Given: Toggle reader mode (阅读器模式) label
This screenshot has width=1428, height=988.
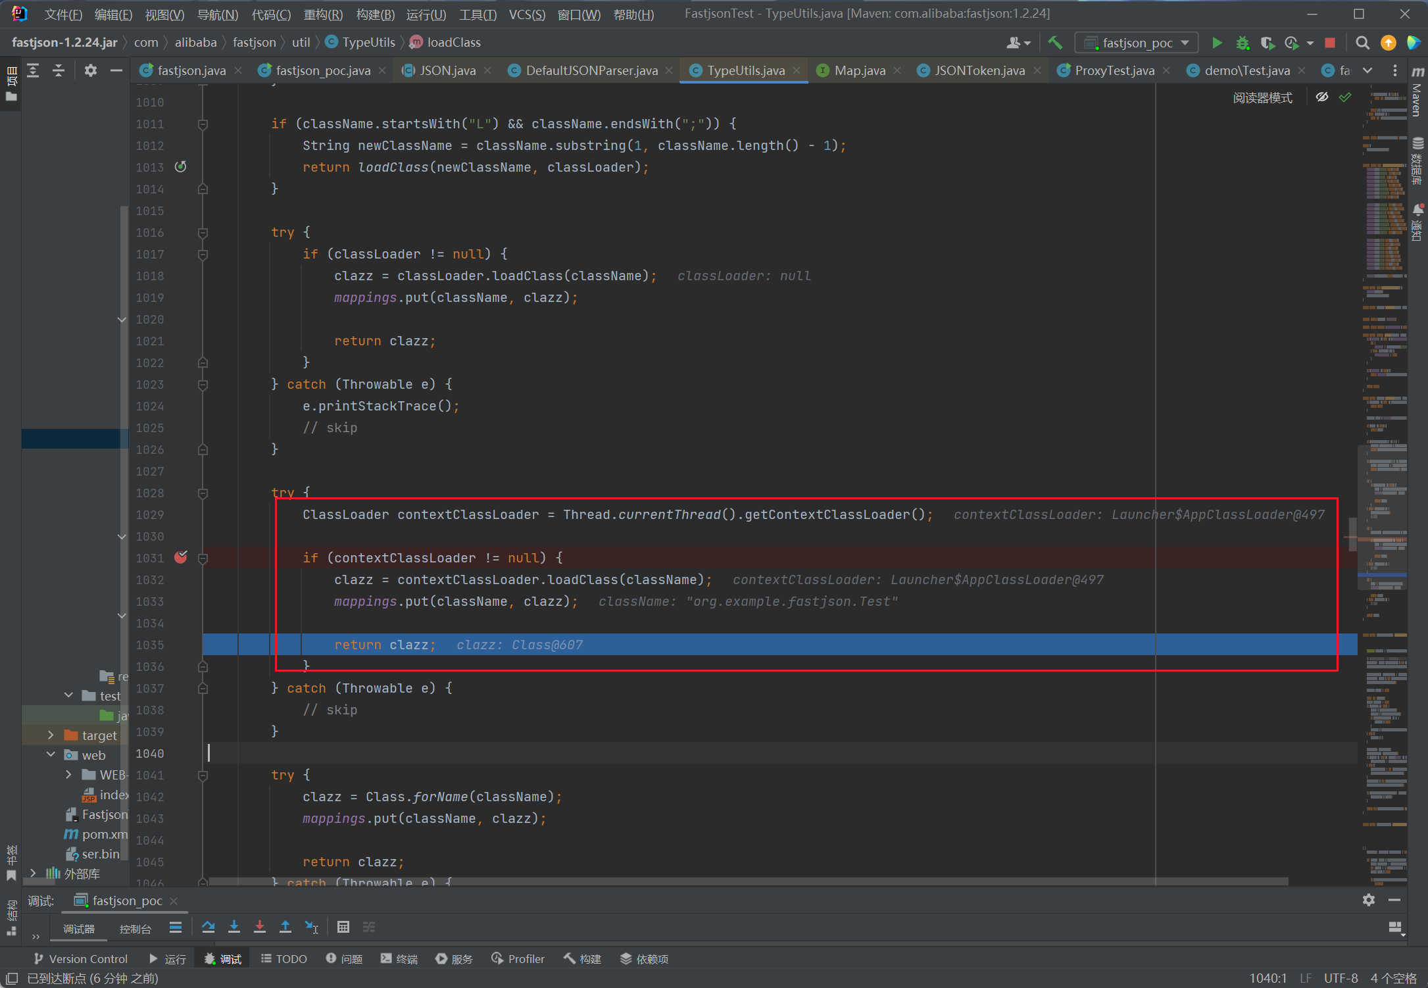Looking at the screenshot, I should tap(1262, 98).
